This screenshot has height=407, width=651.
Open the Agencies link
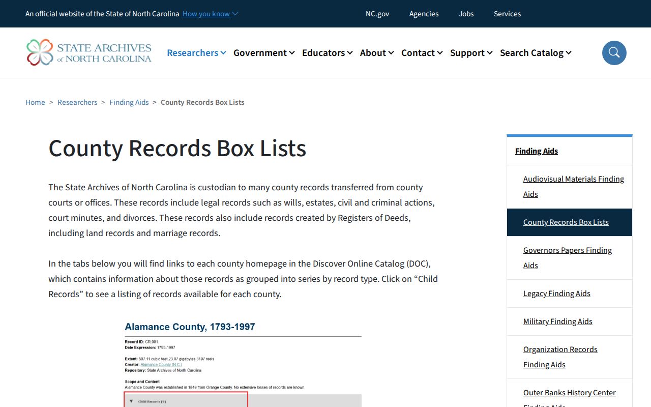424,14
